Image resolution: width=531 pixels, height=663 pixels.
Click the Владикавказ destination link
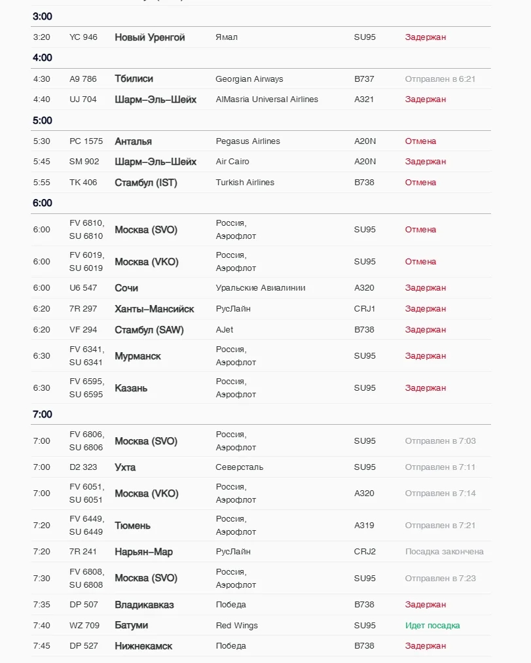[144, 605]
